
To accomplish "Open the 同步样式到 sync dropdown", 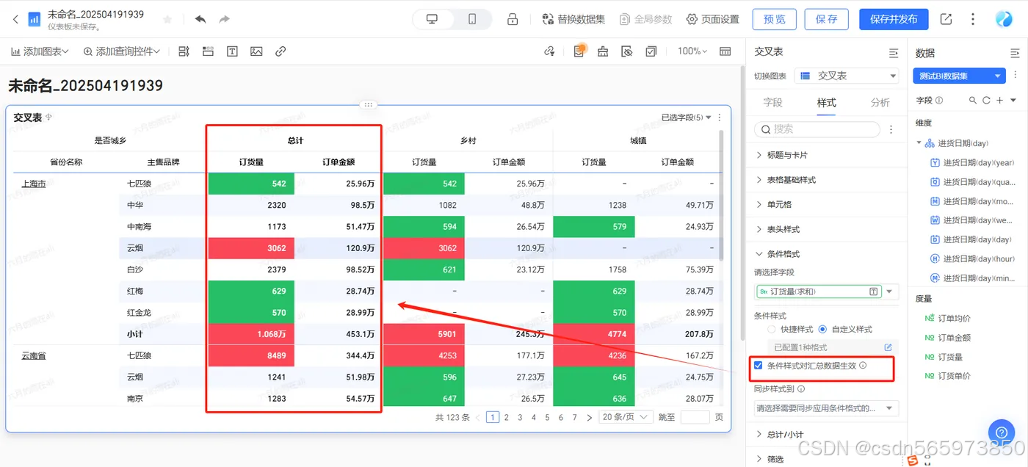I will (x=827, y=408).
